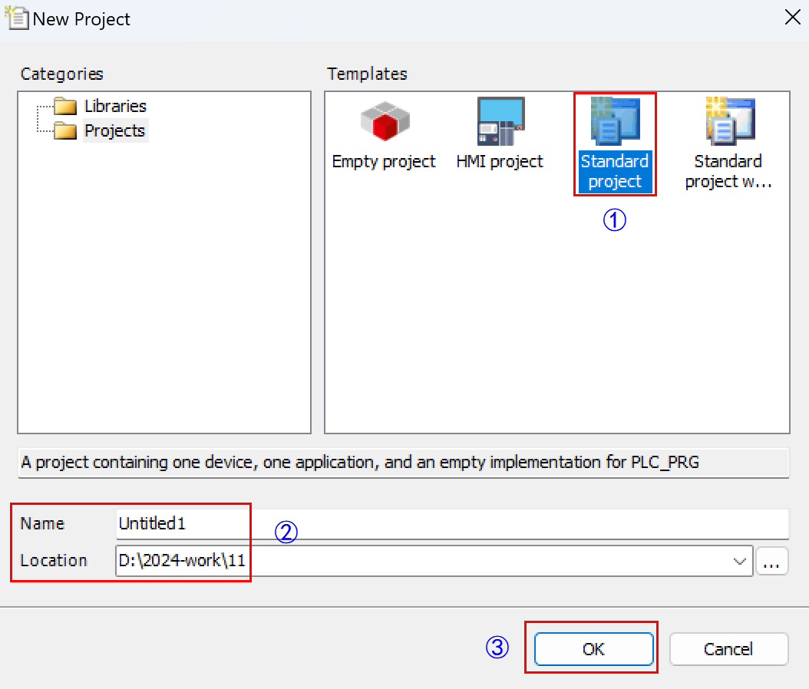Viewport: 809px width, 689px height.
Task: Close the New Project dialog
Action: coord(792,18)
